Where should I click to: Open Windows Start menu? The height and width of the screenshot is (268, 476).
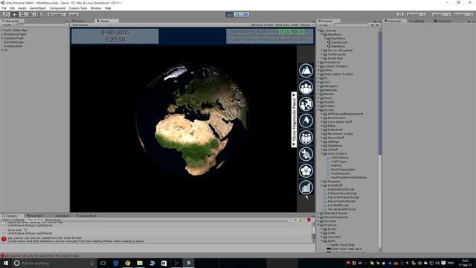point(6,263)
